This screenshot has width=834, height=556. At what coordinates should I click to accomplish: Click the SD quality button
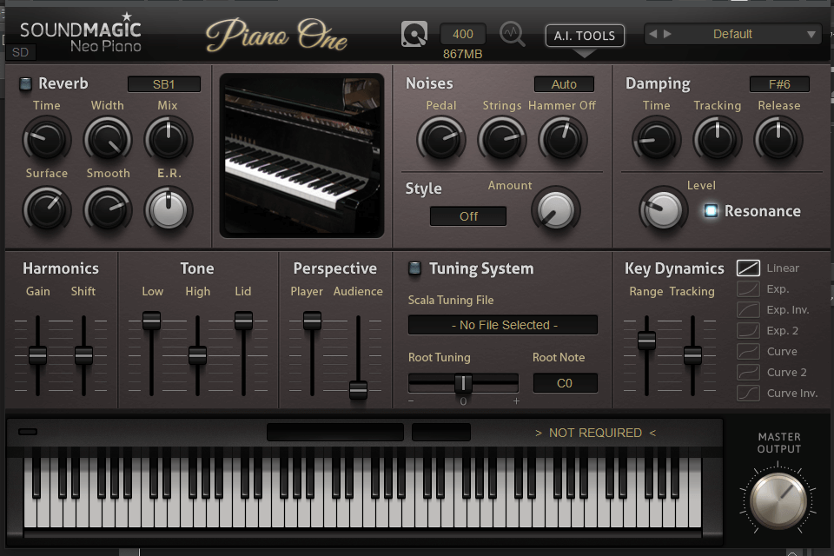(x=20, y=52)
